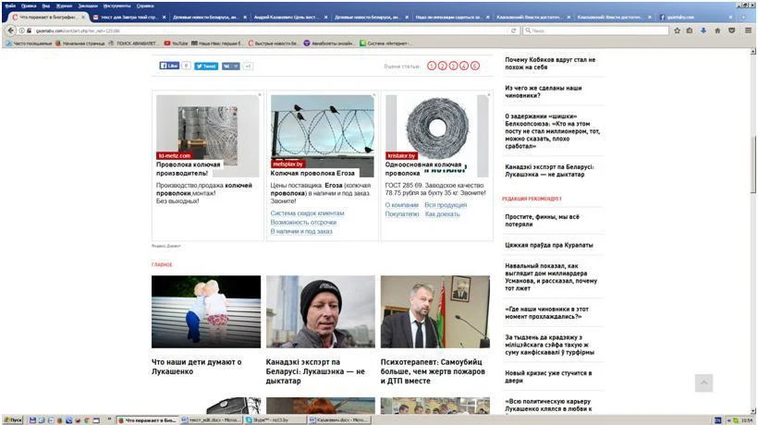
Task: Open the Справка menu
Action: pos(145,6)
